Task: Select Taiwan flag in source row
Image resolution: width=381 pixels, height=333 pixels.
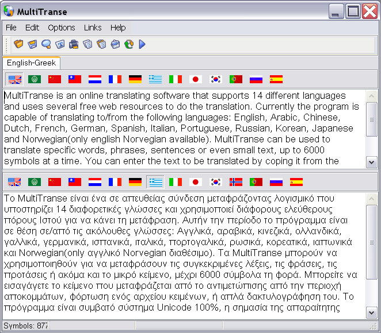Action: coord(75,79)
